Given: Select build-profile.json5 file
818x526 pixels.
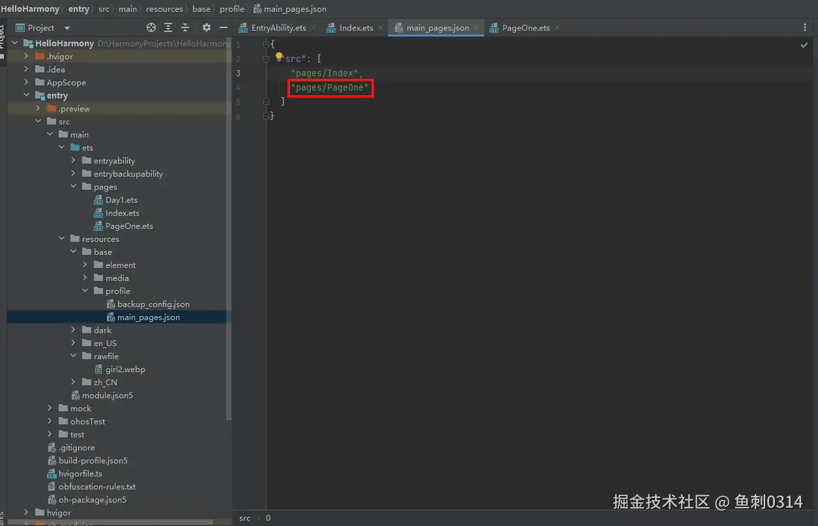Looking at the screenshot, I should 93,461.
